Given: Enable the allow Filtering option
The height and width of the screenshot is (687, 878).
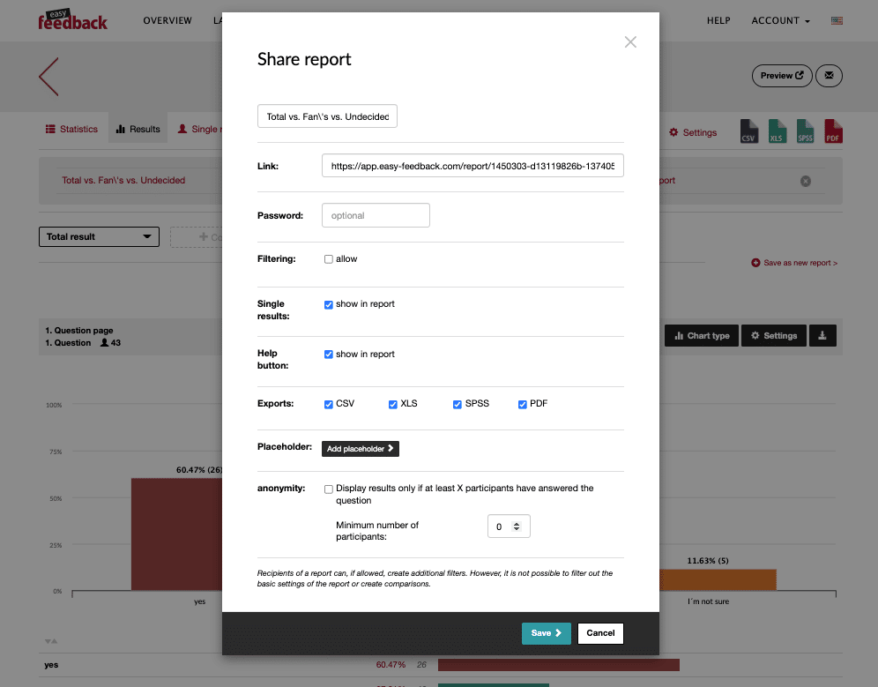Looking at the screenshot, I should (x=328, y=258).
